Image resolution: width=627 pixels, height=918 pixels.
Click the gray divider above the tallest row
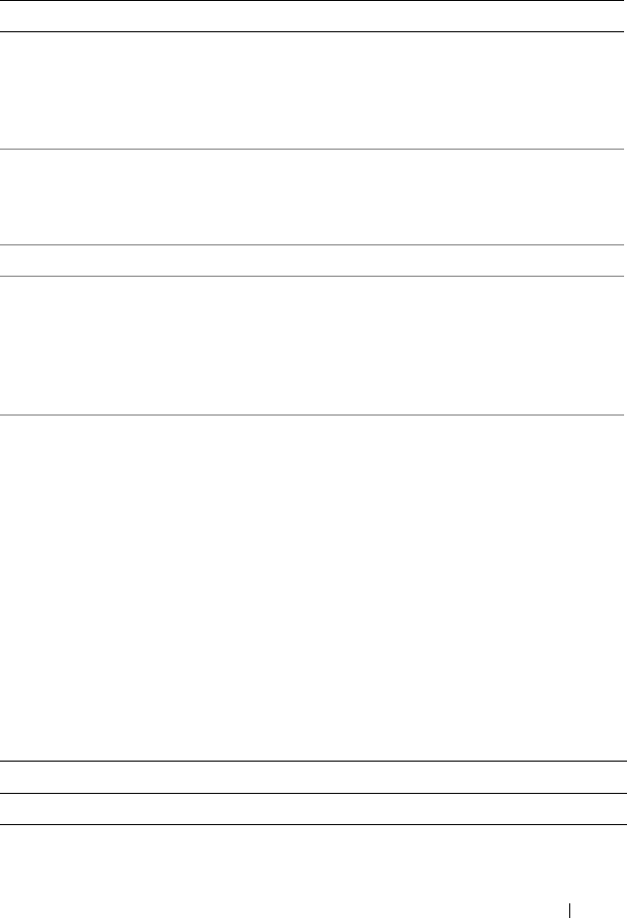[313, 415]
